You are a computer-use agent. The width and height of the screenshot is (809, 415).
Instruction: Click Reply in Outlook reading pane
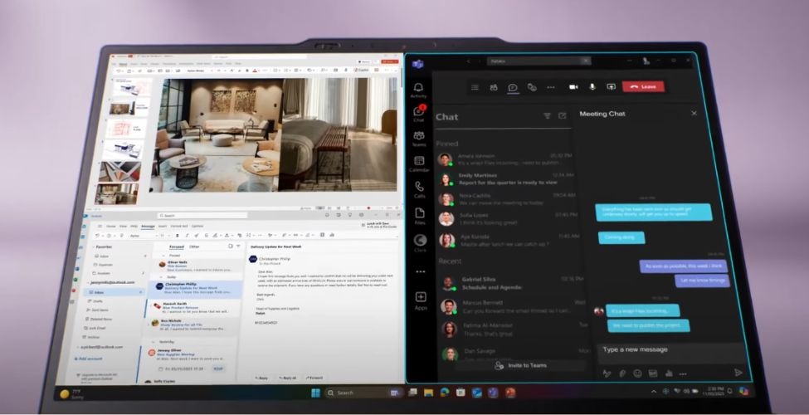click(261, 378)
